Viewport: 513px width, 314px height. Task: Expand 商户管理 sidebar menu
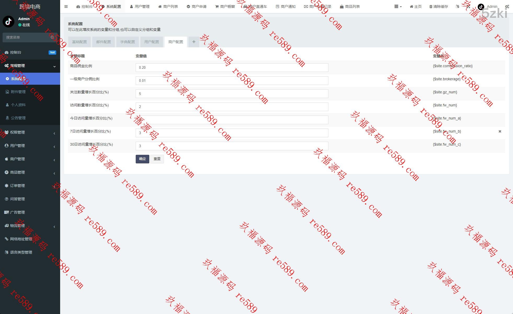point(30,159)
